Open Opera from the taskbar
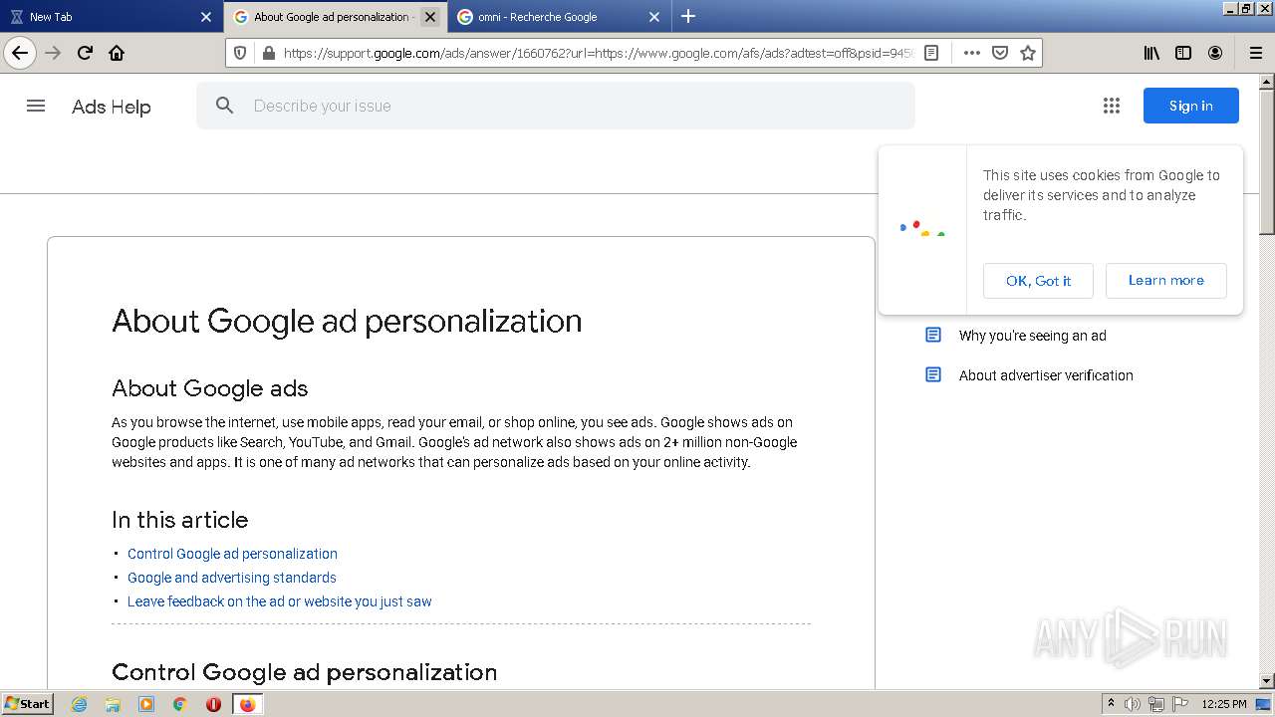 (x=213, y=704)
